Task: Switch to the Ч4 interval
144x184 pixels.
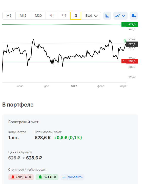Action: point(64,16)
